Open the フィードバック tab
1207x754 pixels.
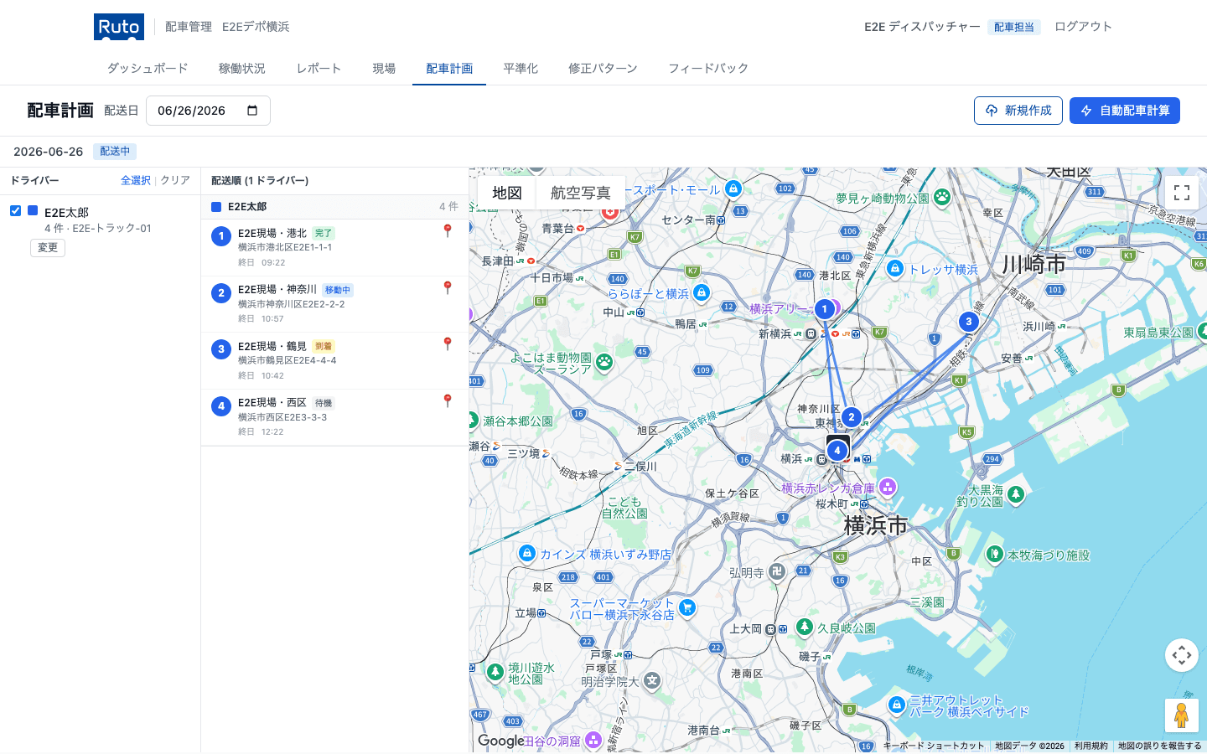point(708,69)
